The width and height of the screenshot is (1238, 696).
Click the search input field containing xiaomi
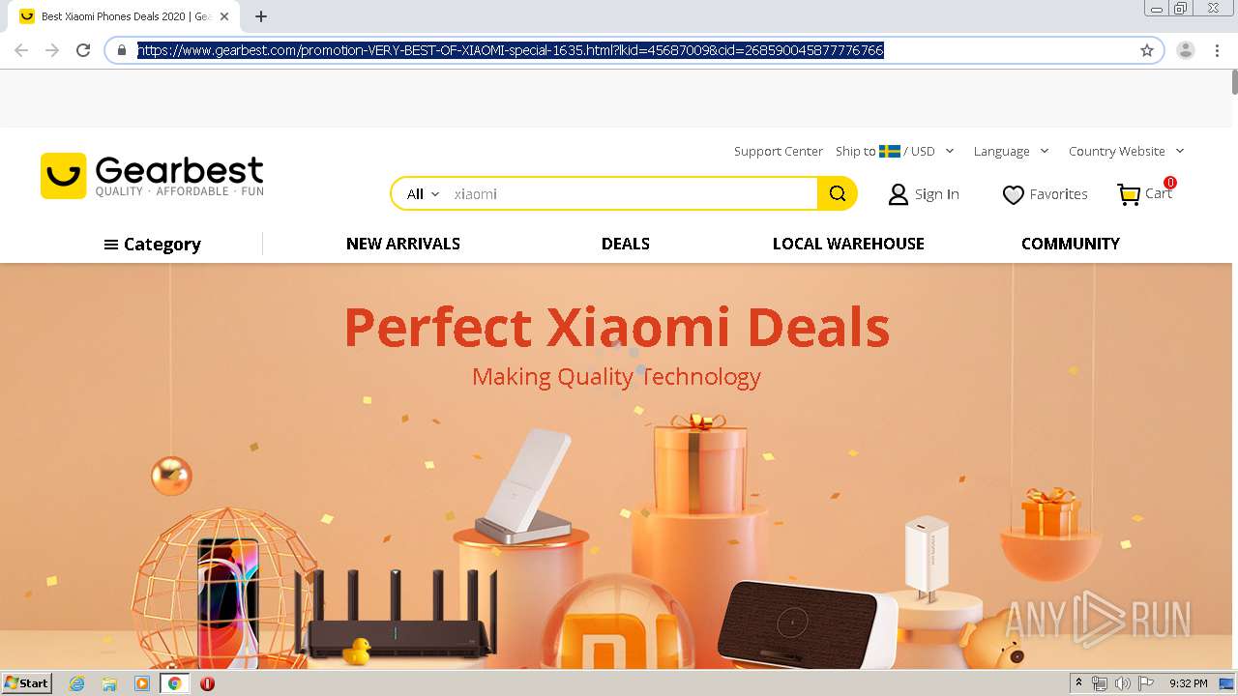pos(633,193)
